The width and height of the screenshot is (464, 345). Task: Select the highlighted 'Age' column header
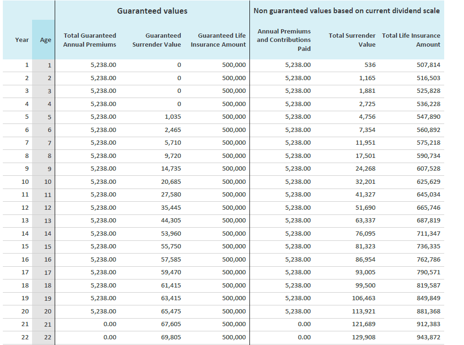point(45,40)
